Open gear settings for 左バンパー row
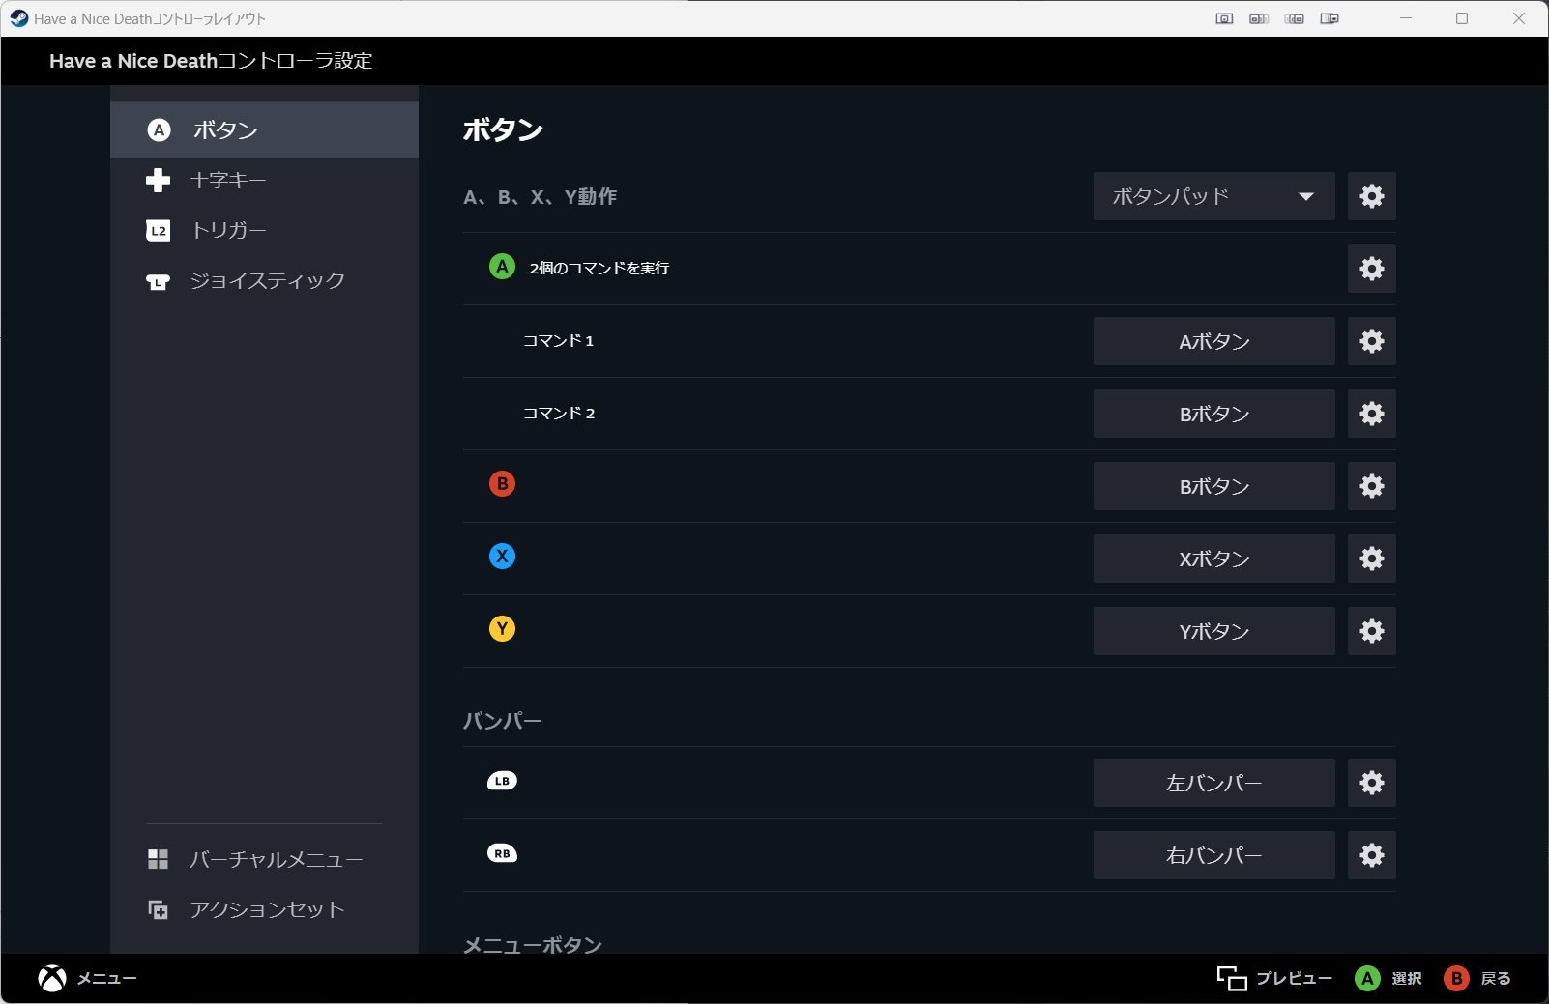The height and width of the screenshot is (1004, 1549). click(1371, 783)
